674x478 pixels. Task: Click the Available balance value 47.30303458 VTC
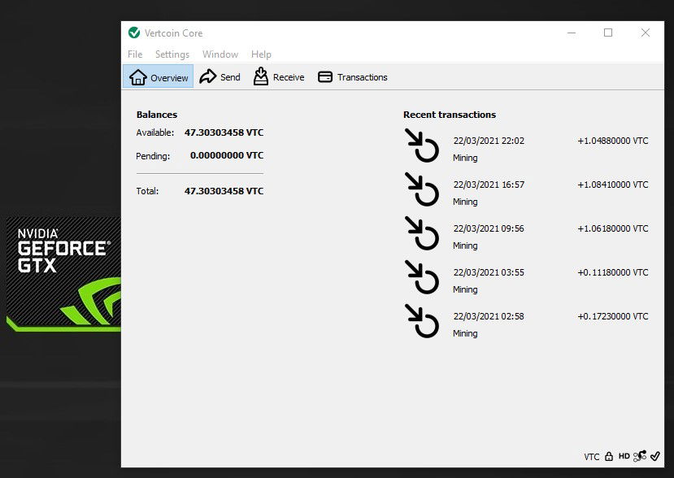coord(224,133)
